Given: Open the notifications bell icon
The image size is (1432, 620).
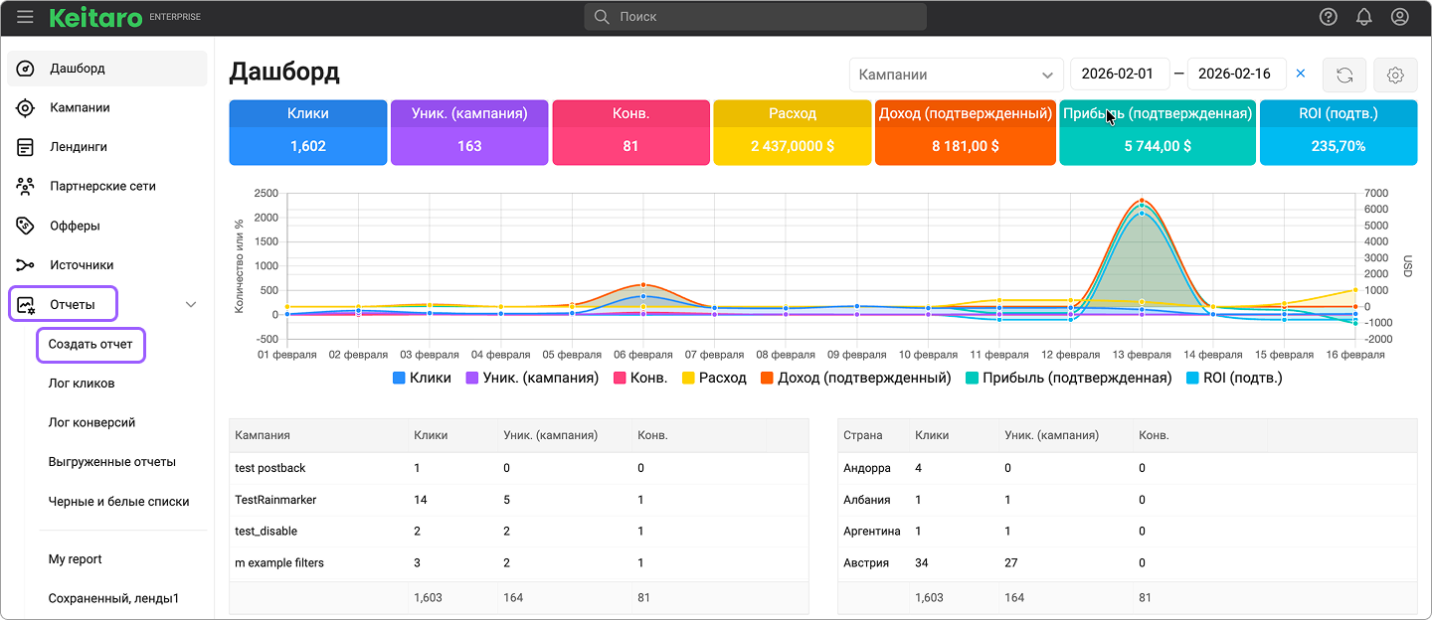Looking at the screenshot, I should (1363, 17).
